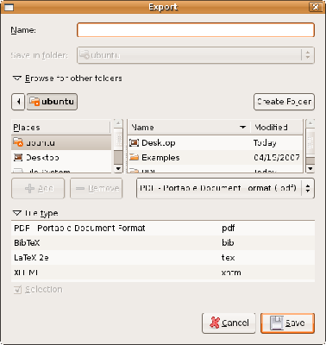The image size is (326, 345).
Task: Click the 'pdf' extension cell
Action: pos(229,229)
